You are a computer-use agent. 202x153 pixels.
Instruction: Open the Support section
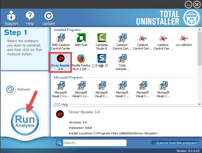point(11,18)
